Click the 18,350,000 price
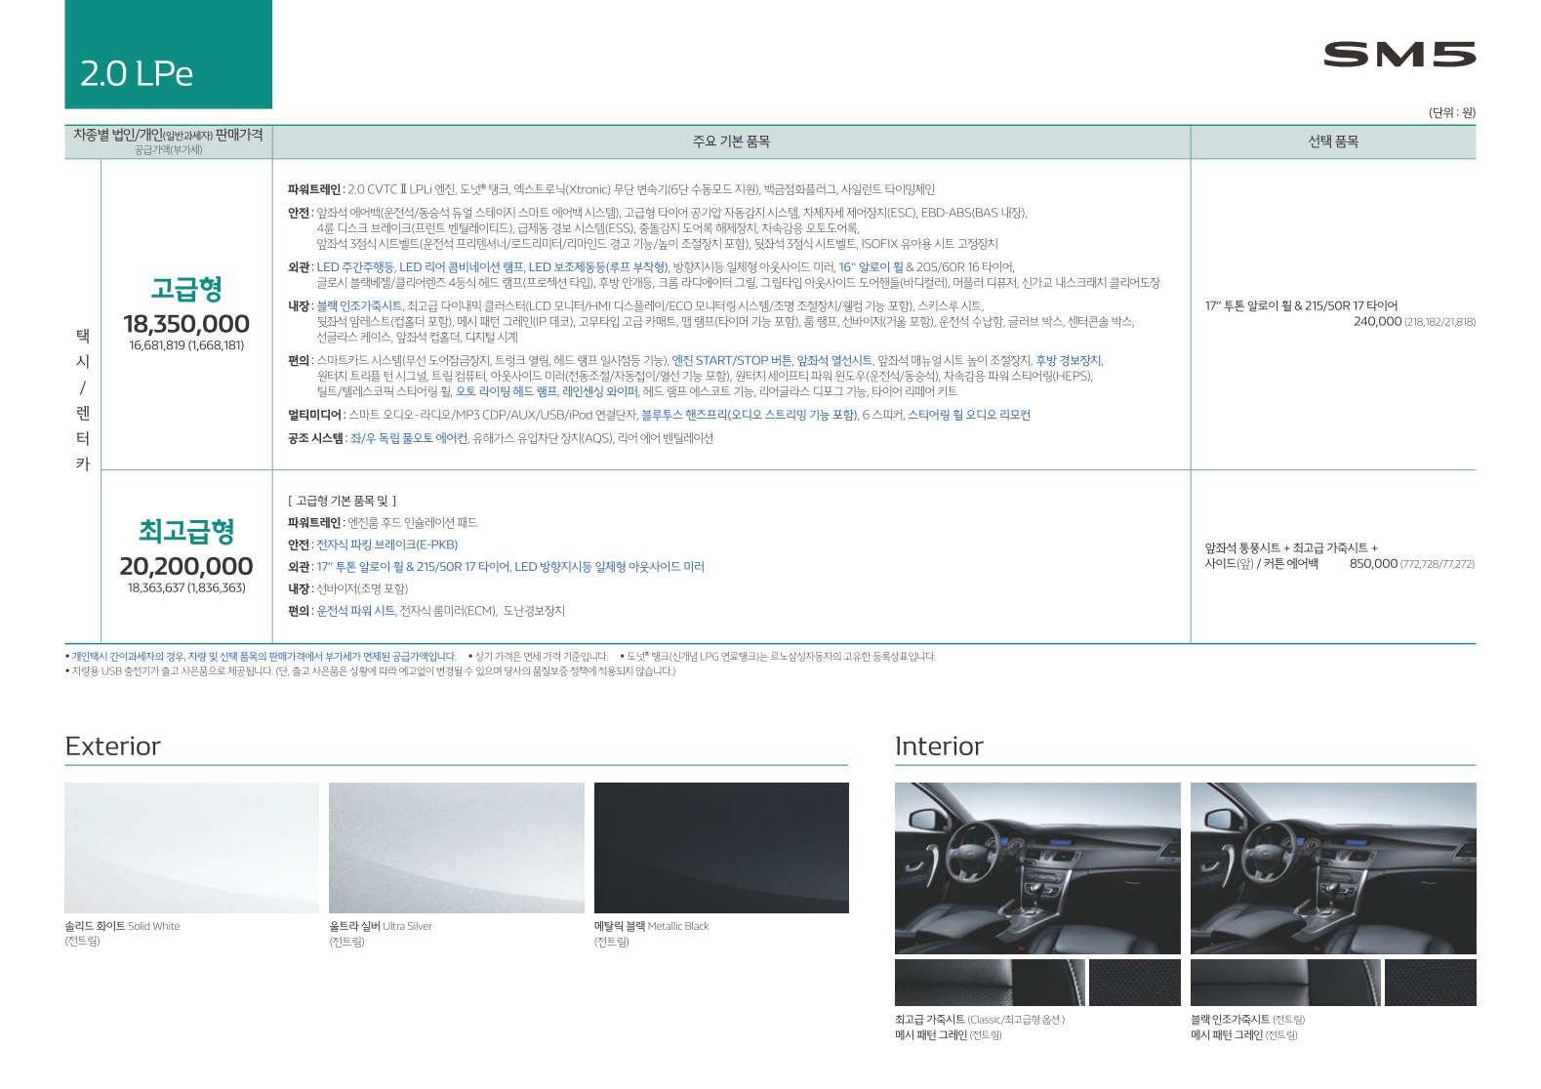 pyautogui.click(x=186, y=324)
